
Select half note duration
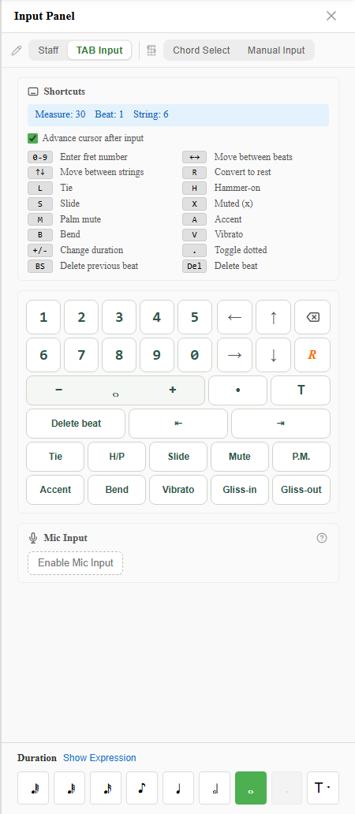tap(215, 788)
